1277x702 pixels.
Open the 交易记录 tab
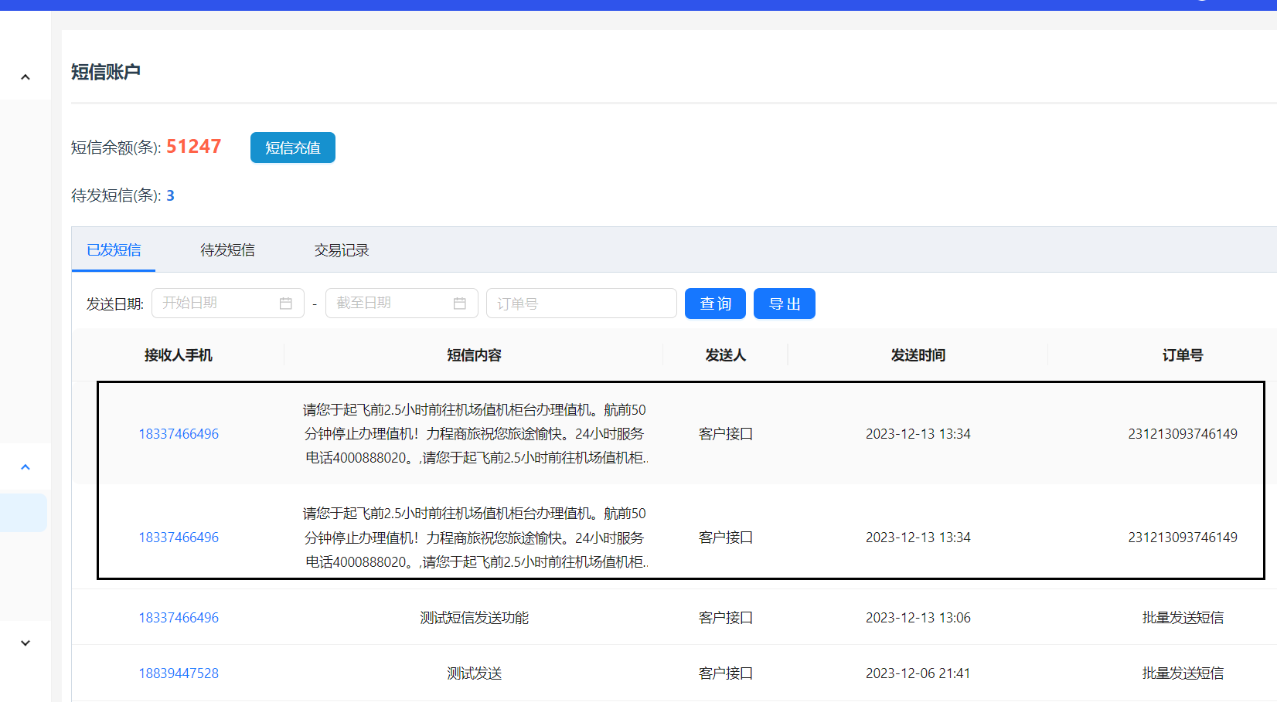click(342, 250)
